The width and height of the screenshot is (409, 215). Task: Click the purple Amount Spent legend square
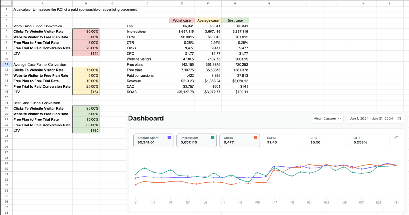[169, 137]
